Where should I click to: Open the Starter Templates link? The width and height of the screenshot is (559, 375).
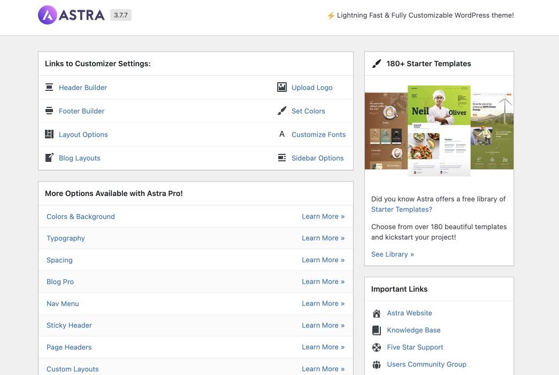coord(401,209)
